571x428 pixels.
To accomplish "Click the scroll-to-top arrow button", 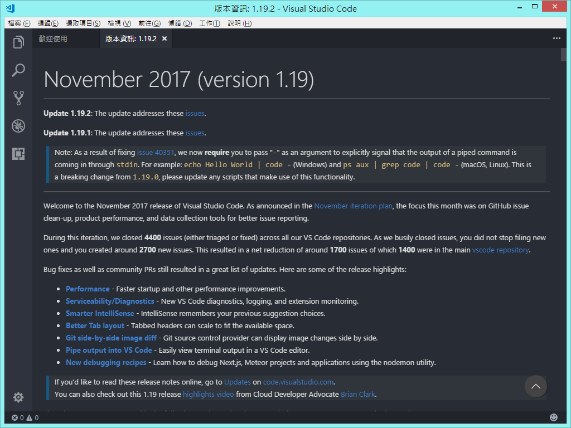I will (536, 386).
